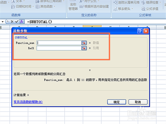
Task: Cancel the dialog with 取消
Action: pos(138,102)
